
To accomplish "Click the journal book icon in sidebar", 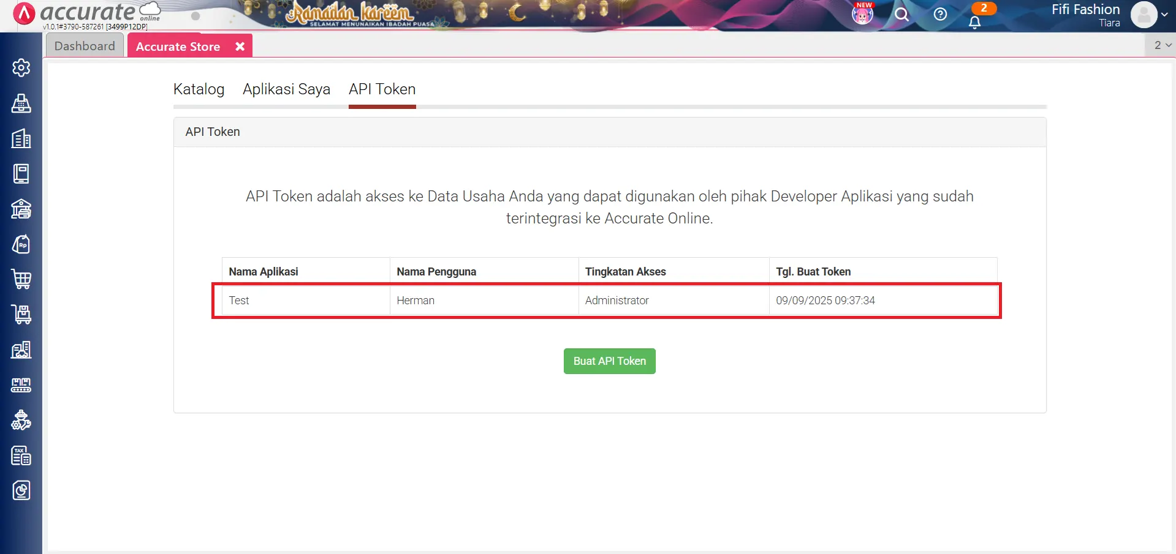I will [21, 173].
